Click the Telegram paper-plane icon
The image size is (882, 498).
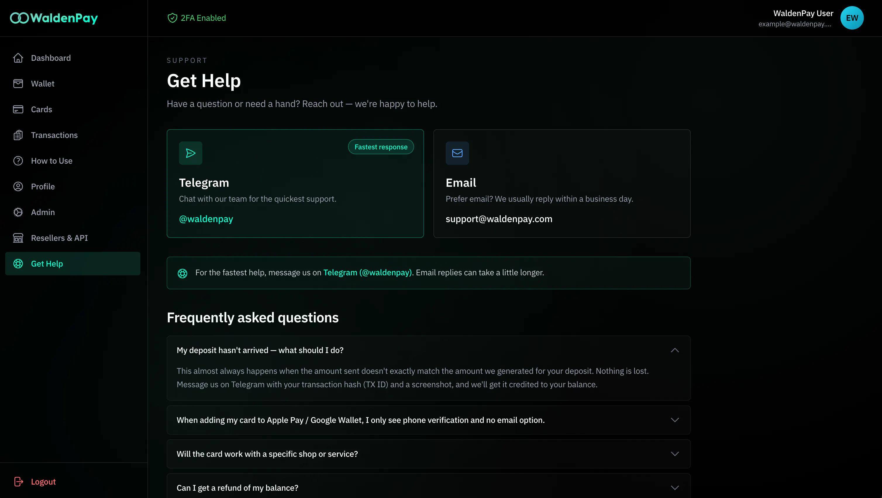pos(191,153)
